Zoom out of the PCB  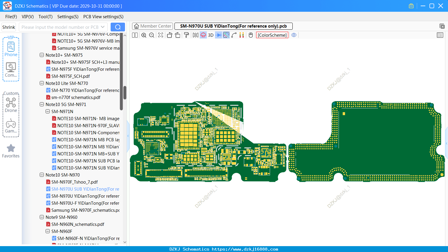point(152,35)
